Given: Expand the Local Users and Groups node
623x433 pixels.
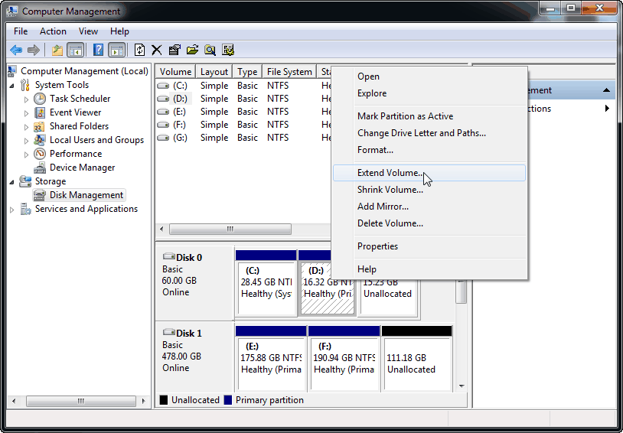Looking at the screenshot, I should (x=27, y=140).
